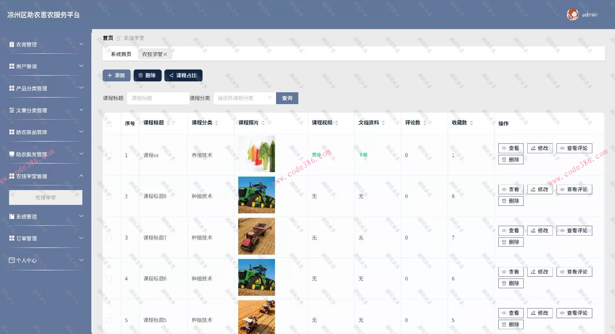Screen dimensions: 615x334
Task: Open the 个人中心 menu
Action: (x=46, y=260)
